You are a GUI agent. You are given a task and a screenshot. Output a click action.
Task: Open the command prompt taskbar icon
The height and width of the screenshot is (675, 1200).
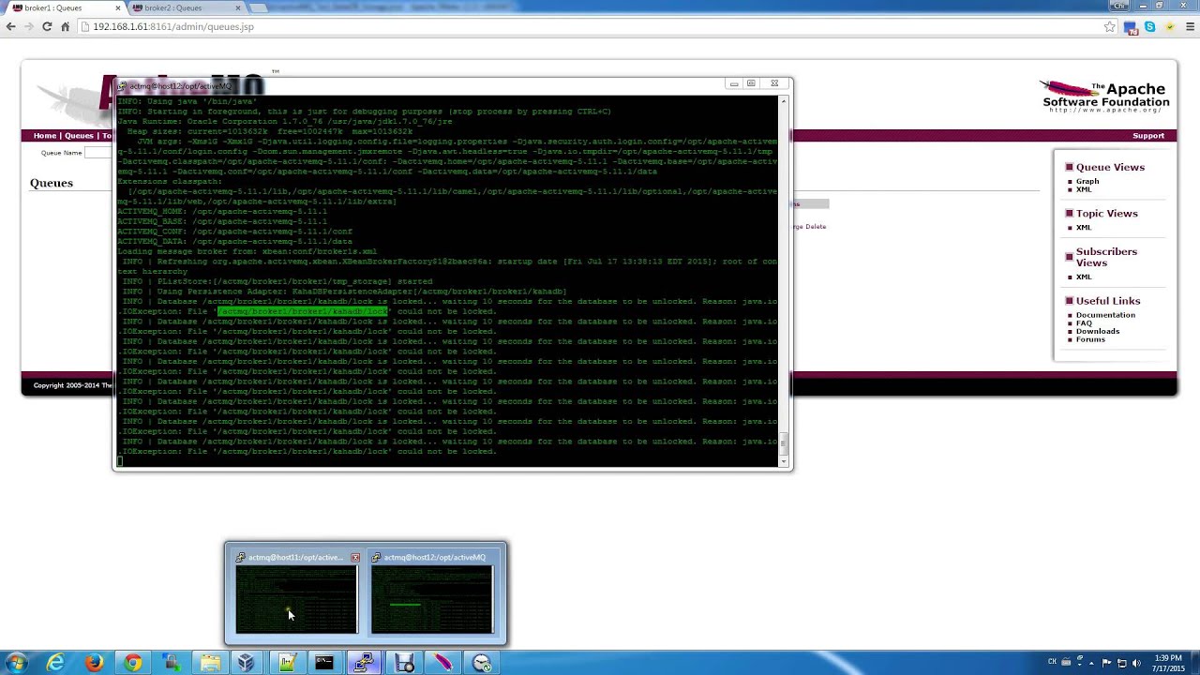pos(324,663)
